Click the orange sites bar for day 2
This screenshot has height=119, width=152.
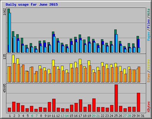tap(14, 73)
